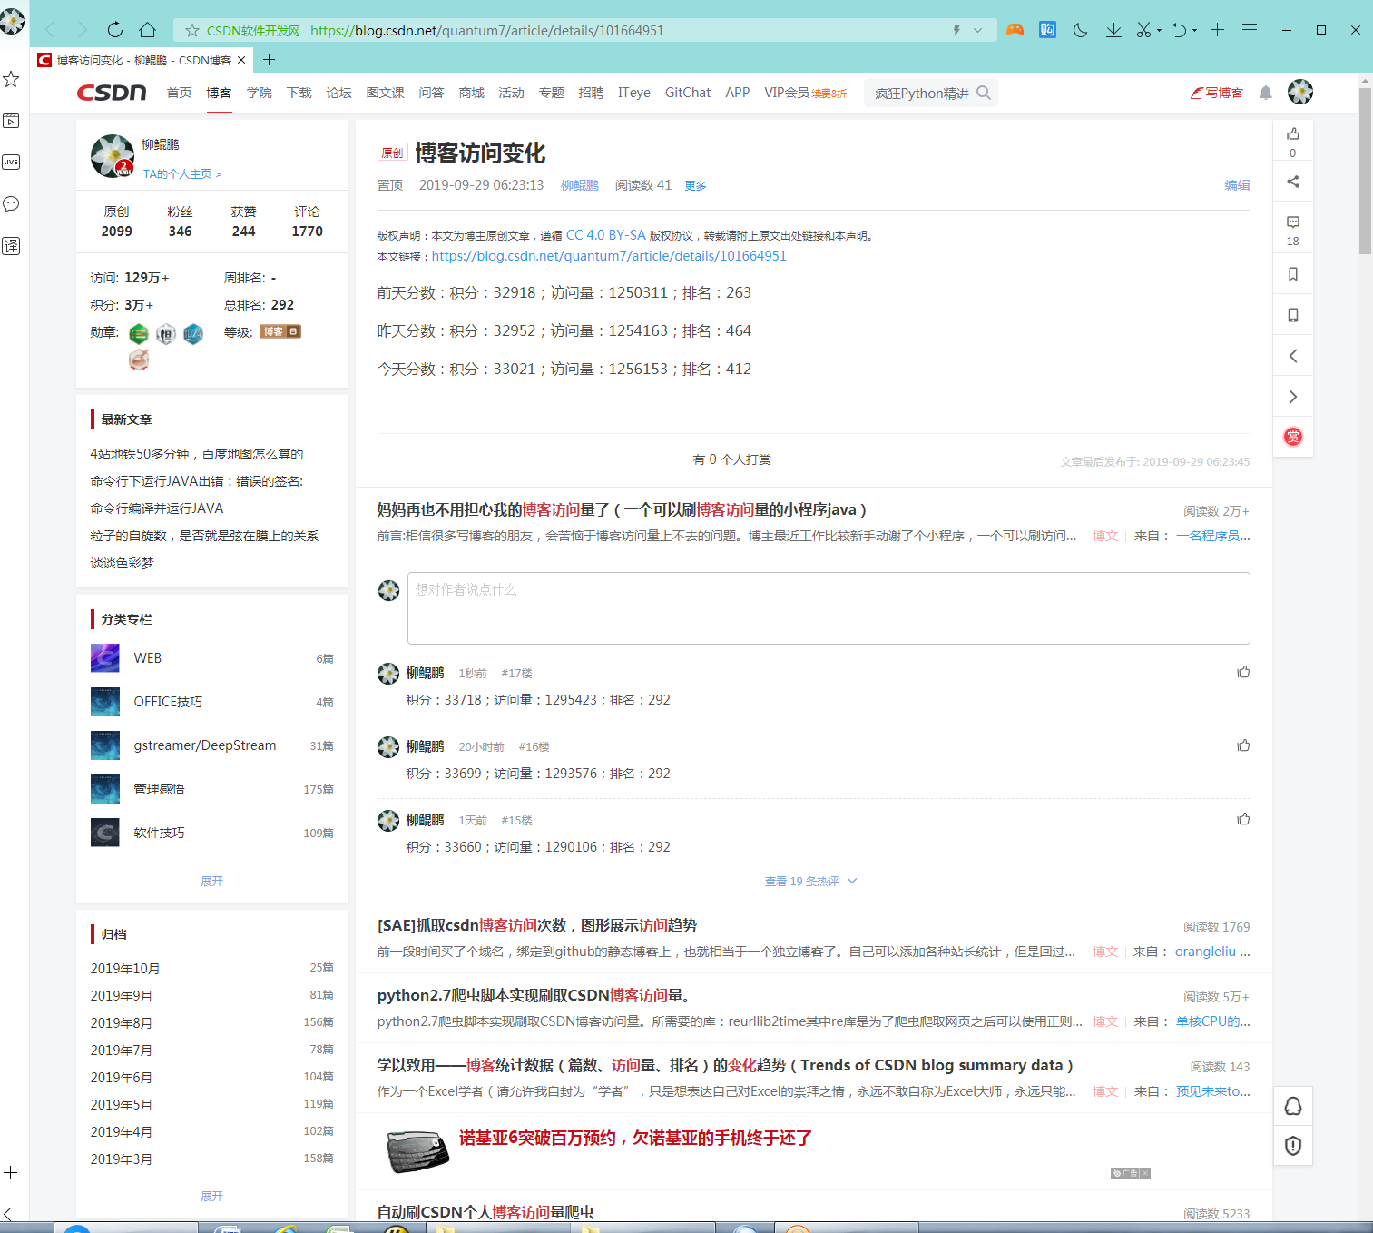Expand 查看 19 条热评 comments
This screenshot has width=1373, height=1233.
point(810,881)
